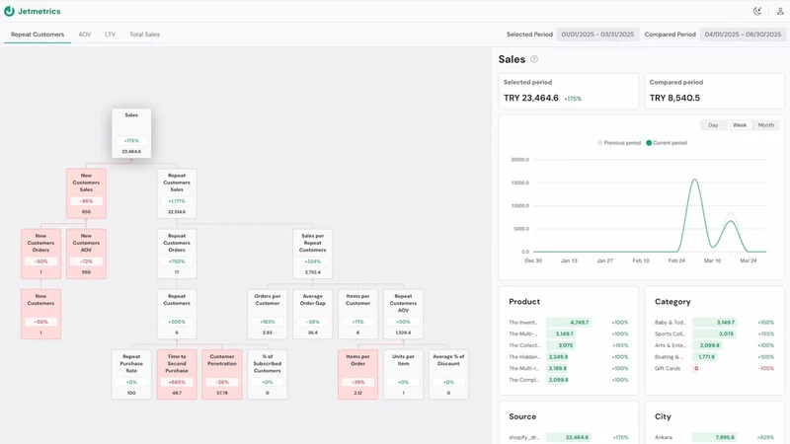Click the product row with value 4,749.7
The height and width of the screenshot is (444, 790).
569,323
